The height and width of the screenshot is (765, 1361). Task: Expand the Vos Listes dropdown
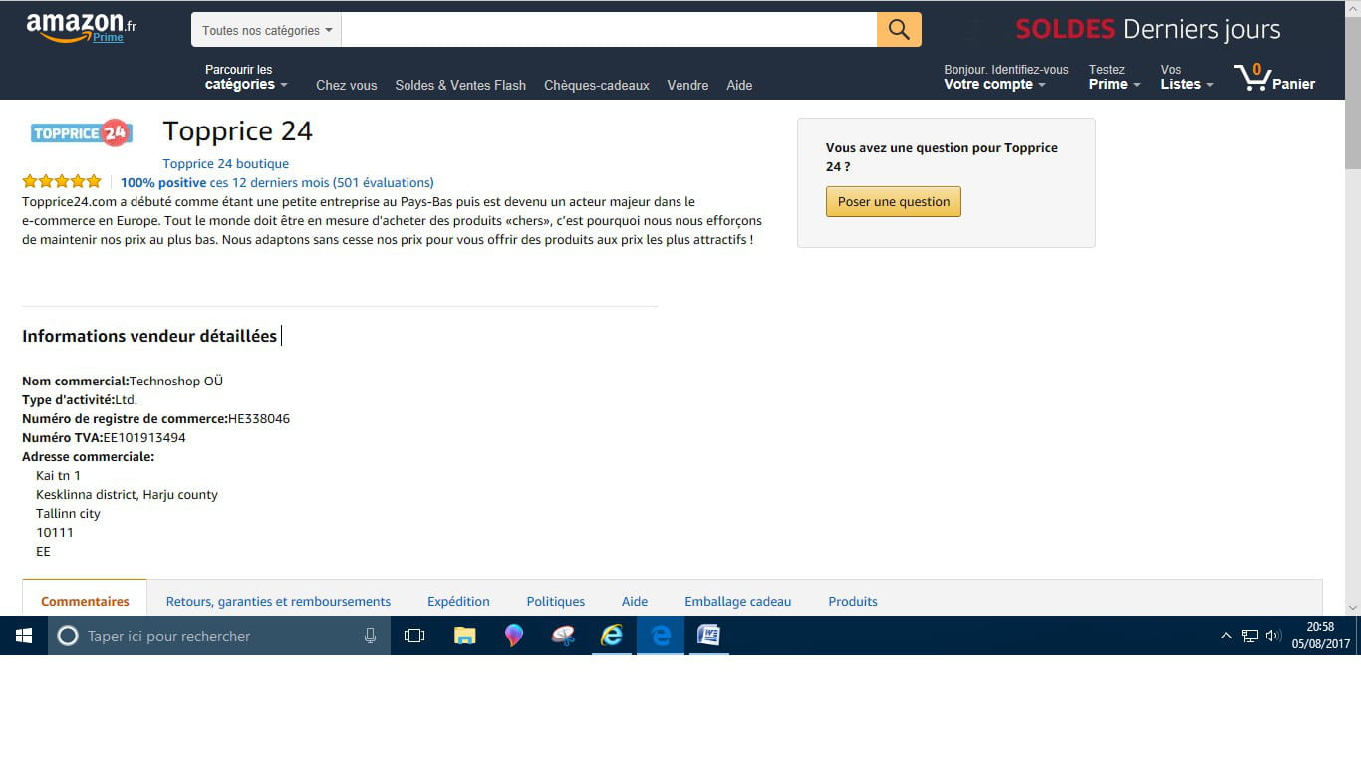(x=1187, y=77)
